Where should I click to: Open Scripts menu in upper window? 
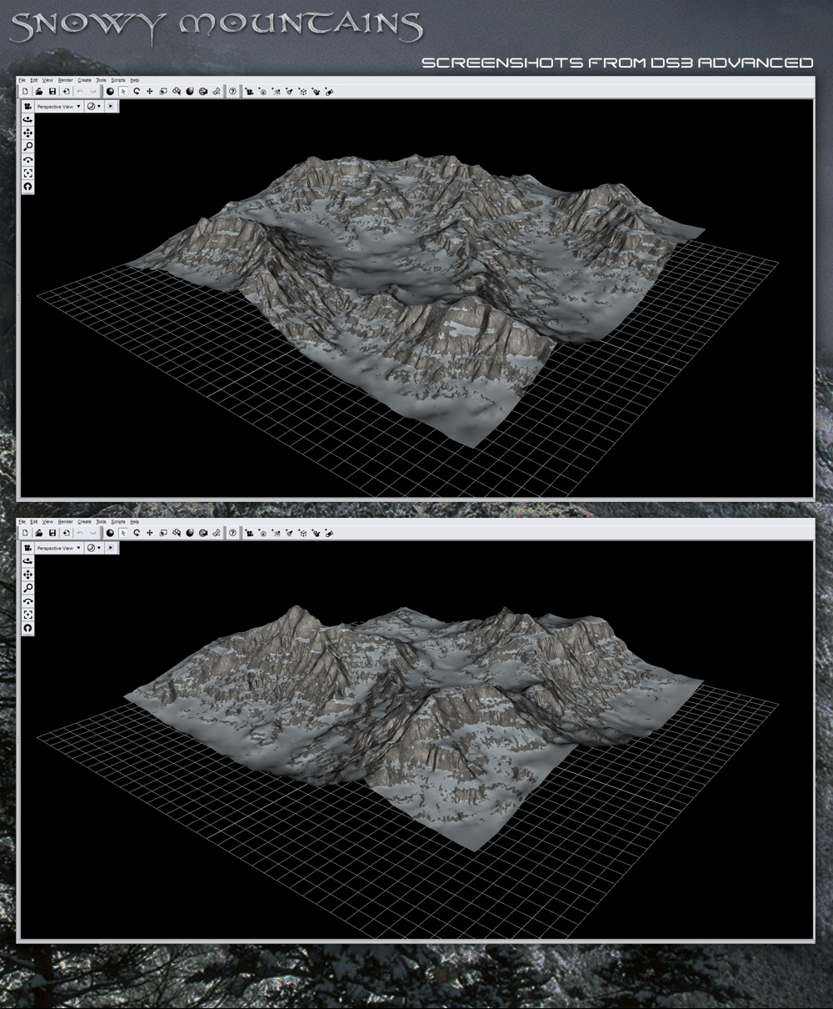tap(118, 80)
